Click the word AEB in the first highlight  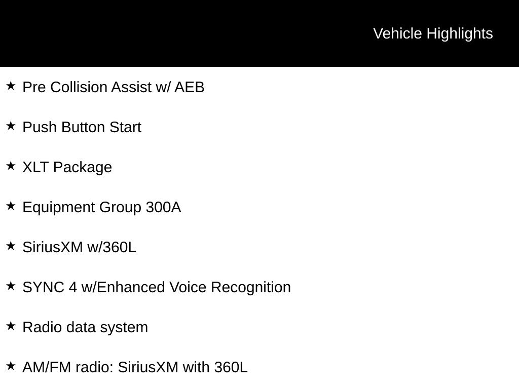click(x=189, y=87)
